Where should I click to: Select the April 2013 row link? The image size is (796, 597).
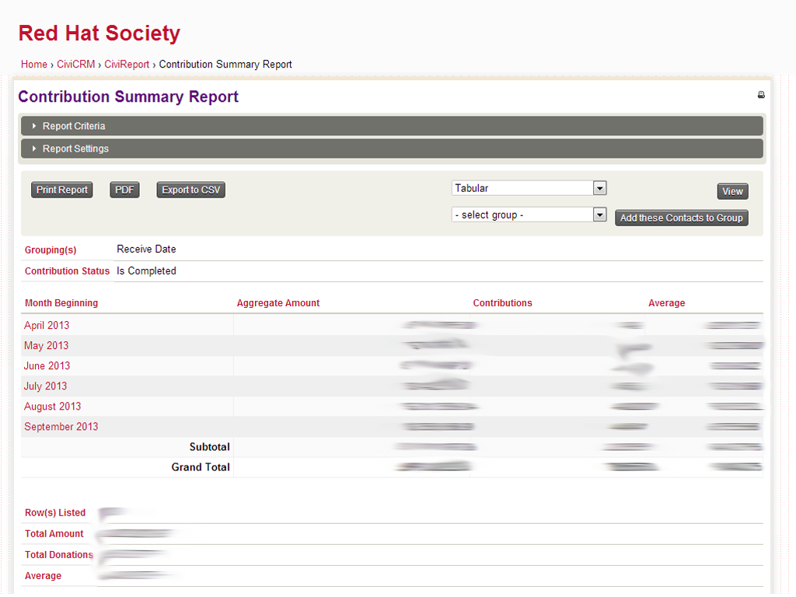[x=46, y=325]
